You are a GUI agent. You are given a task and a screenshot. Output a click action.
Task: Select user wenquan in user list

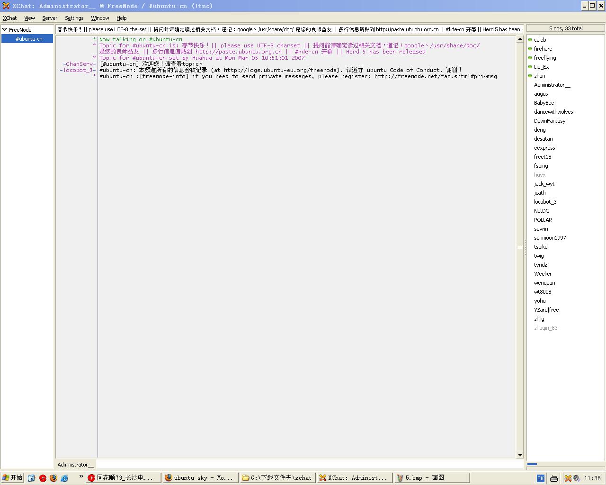click(544, 283)
